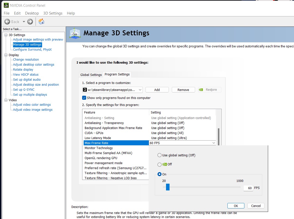Open the program to customize dropdown
The image size is (294, 219).
(140, 90)
